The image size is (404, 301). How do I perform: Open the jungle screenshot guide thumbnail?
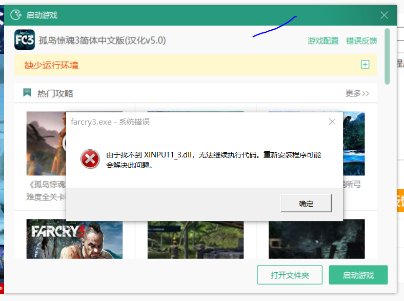(195, 239)
